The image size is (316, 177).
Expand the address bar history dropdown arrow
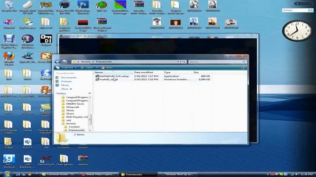click(x=178, y=62)
